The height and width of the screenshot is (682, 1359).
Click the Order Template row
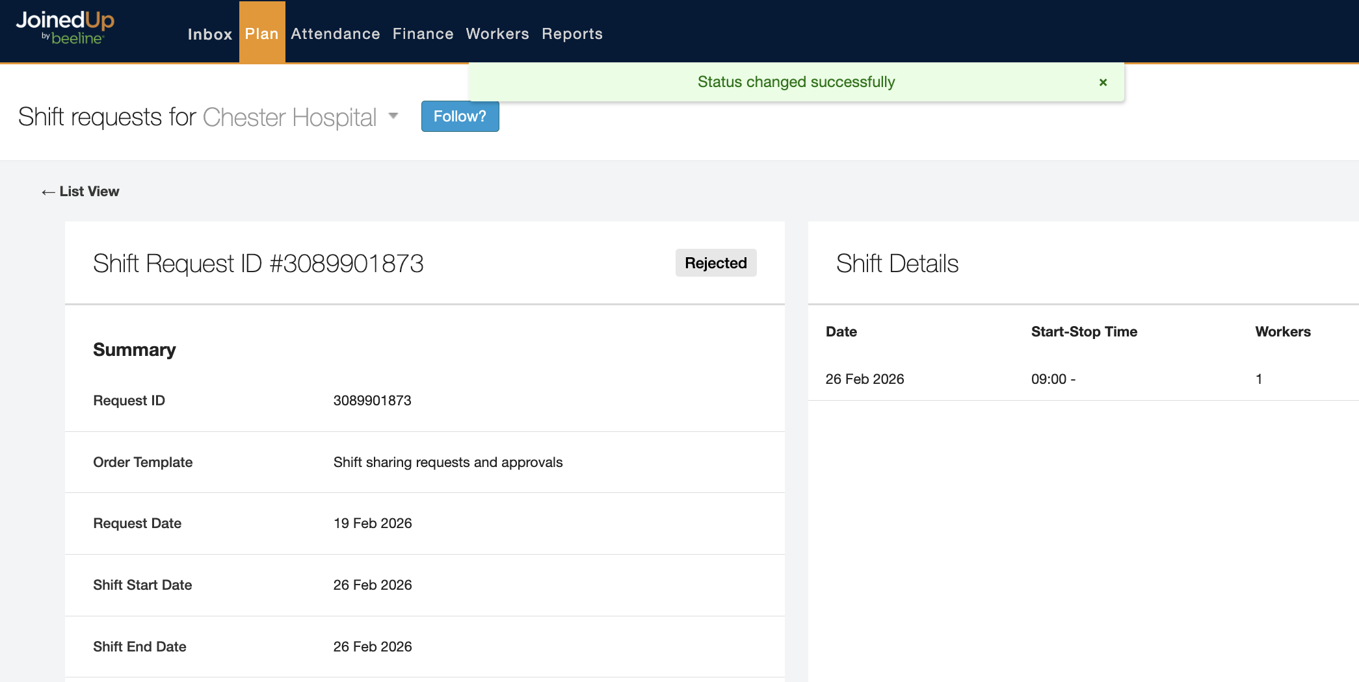point(143,462)
